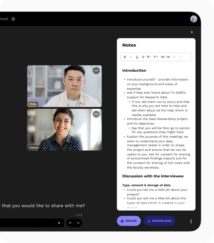Image resolution: width=214 pixels, height=243 pixels.
Task: Go to next search result
Action: pyautogui.click(x=70, y=223)
